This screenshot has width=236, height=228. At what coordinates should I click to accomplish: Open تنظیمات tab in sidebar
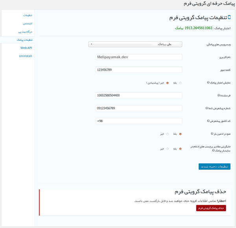[28, 15]
